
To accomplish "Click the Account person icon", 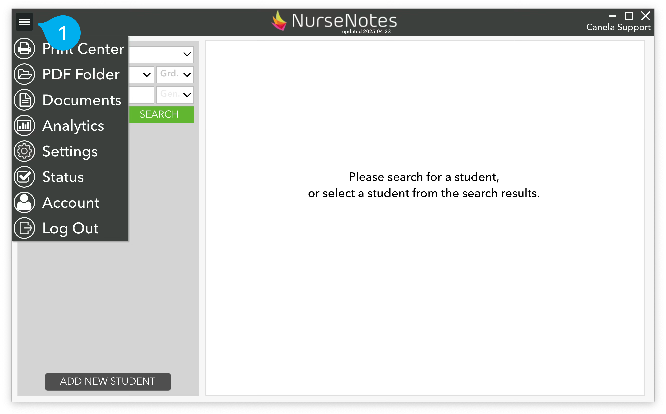I will [x=24, y=203].
